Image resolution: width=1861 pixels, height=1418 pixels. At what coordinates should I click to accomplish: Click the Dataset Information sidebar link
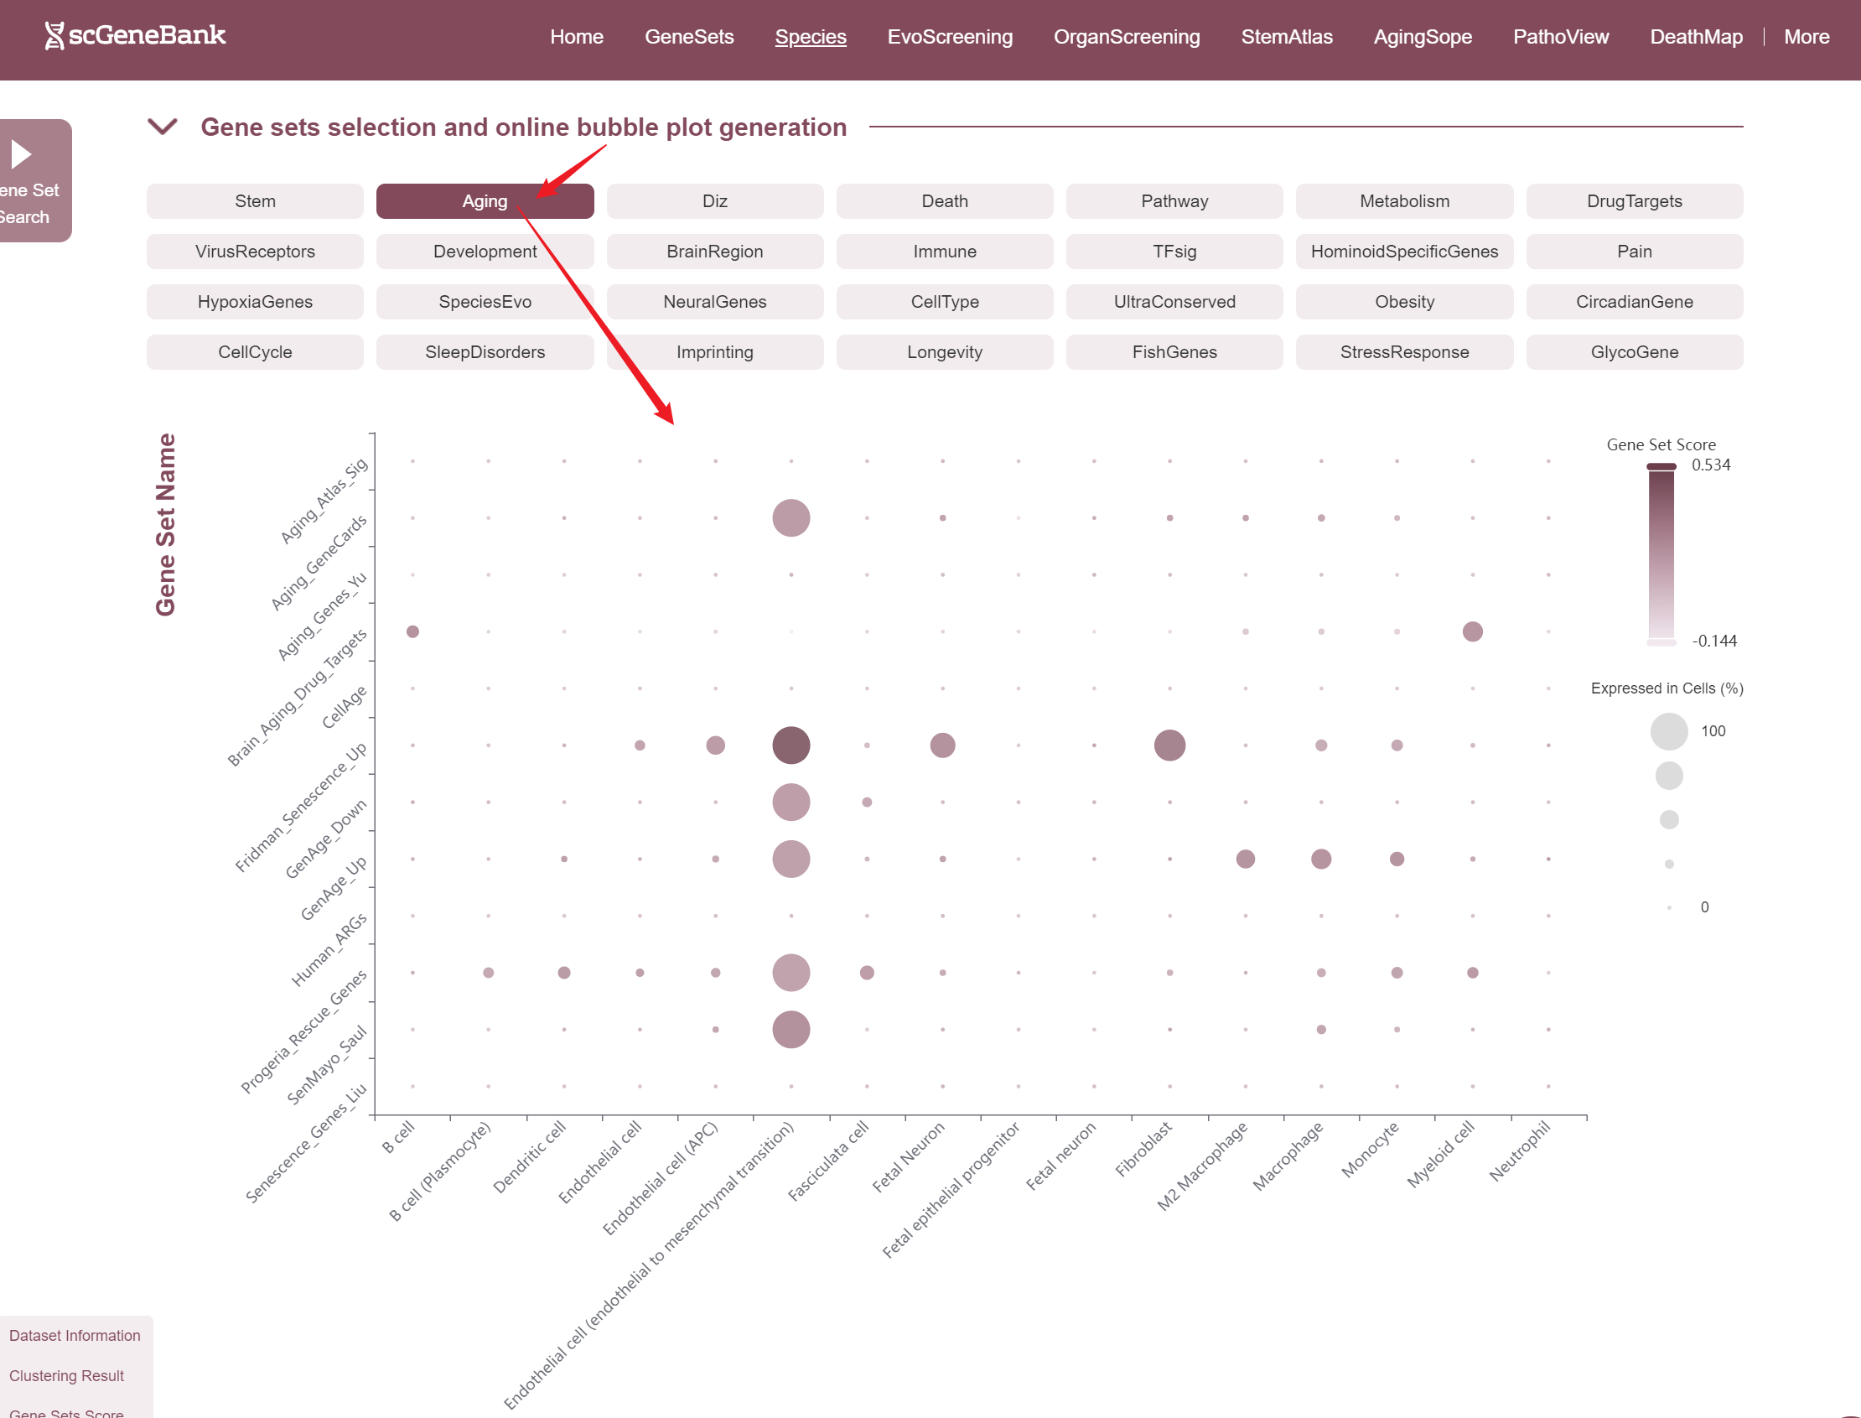click(75, 1335)
